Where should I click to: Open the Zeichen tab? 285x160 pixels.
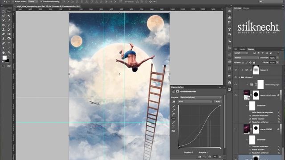click(237, 8)
